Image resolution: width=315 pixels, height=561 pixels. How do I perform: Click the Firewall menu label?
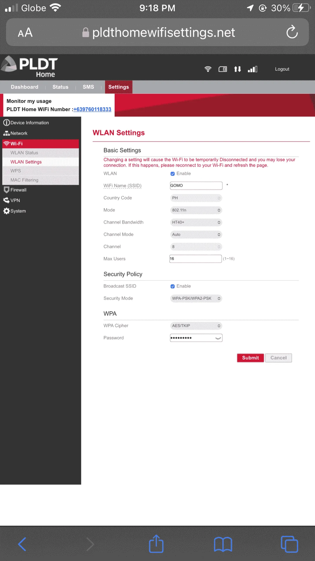(x=18, y=190)
